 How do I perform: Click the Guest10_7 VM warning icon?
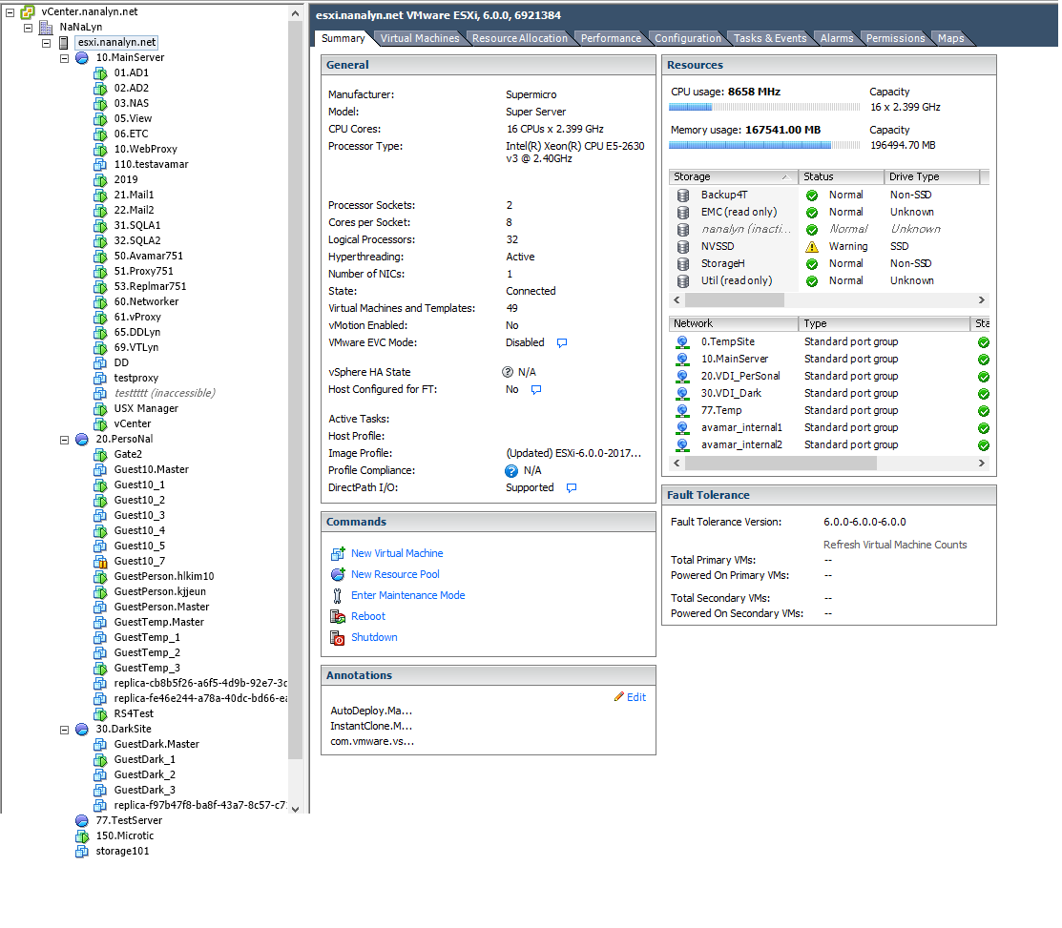(x=100, y=561)
